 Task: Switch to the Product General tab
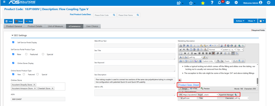click(14, 26)
